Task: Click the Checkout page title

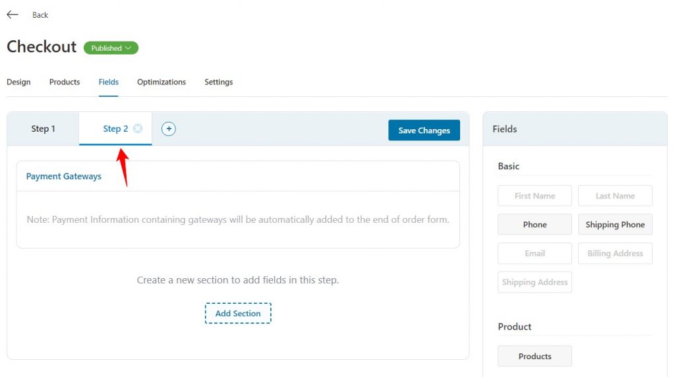Action: 42,47
